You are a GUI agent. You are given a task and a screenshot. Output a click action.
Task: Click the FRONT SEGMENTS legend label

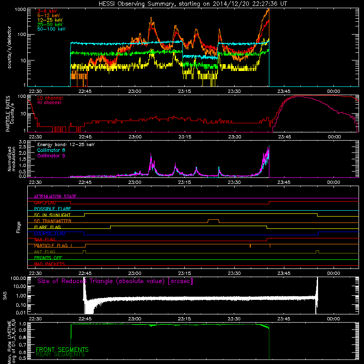(x=62, y=349)
